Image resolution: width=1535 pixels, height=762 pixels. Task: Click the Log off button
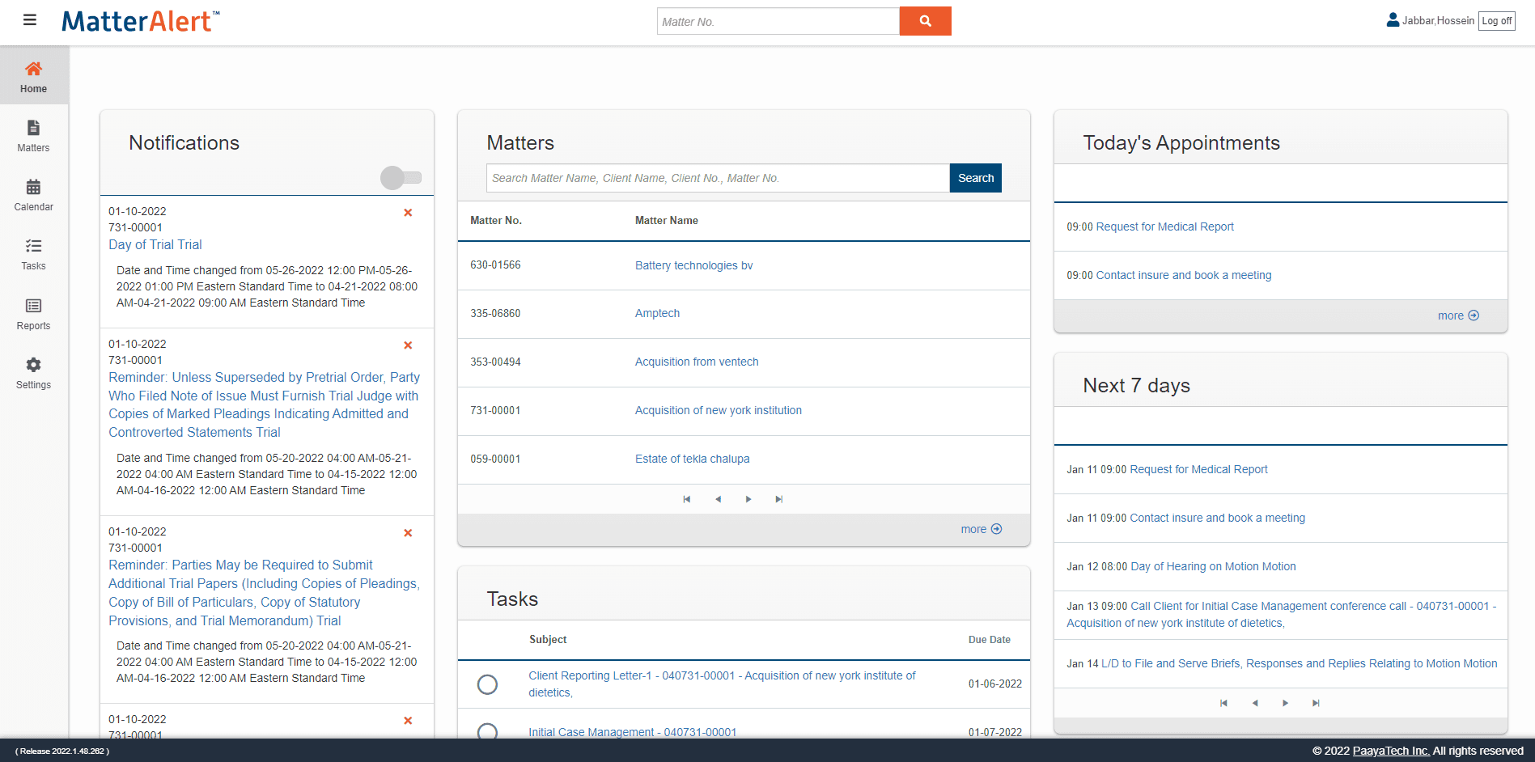(1496, 21)
